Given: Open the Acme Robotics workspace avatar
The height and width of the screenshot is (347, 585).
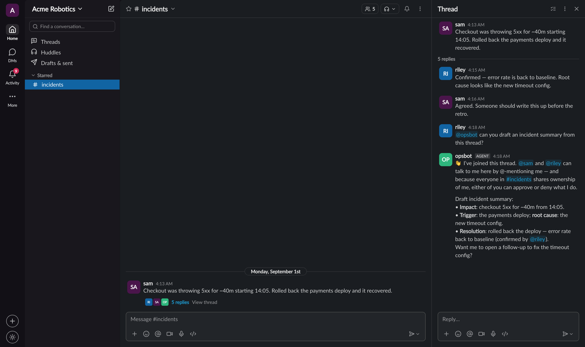Looking at the screenshot, I should click(x=12, y=10).
